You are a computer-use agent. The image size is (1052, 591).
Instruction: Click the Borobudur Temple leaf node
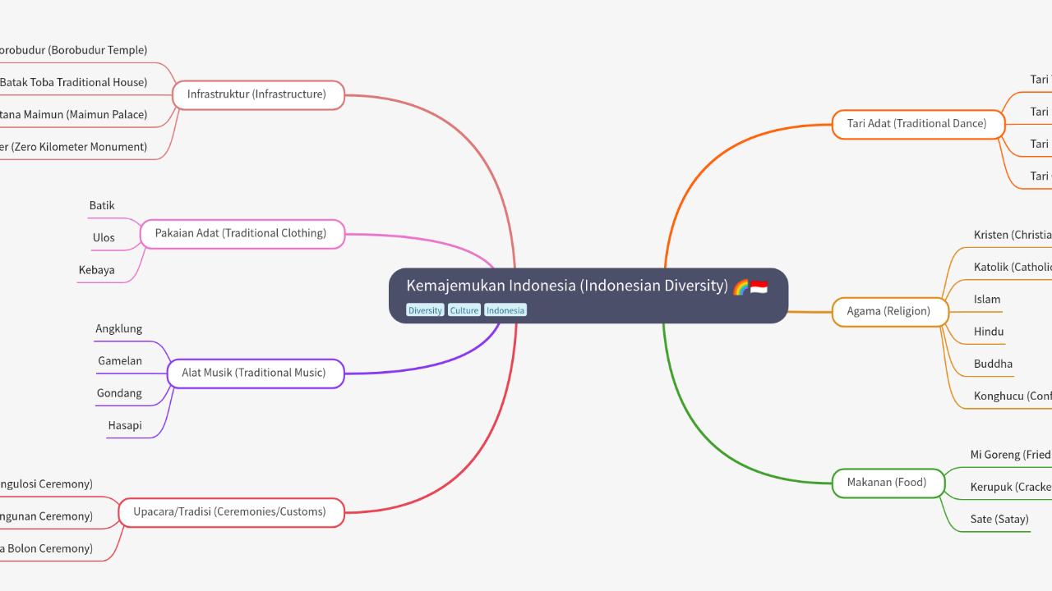tap(74, 50)
